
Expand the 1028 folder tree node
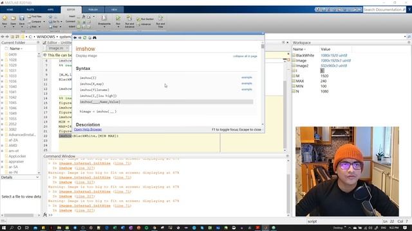click(x=2, y=60)
